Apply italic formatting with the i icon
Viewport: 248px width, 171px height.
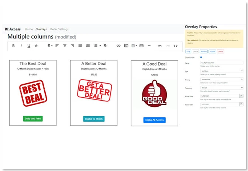[21, 46]
